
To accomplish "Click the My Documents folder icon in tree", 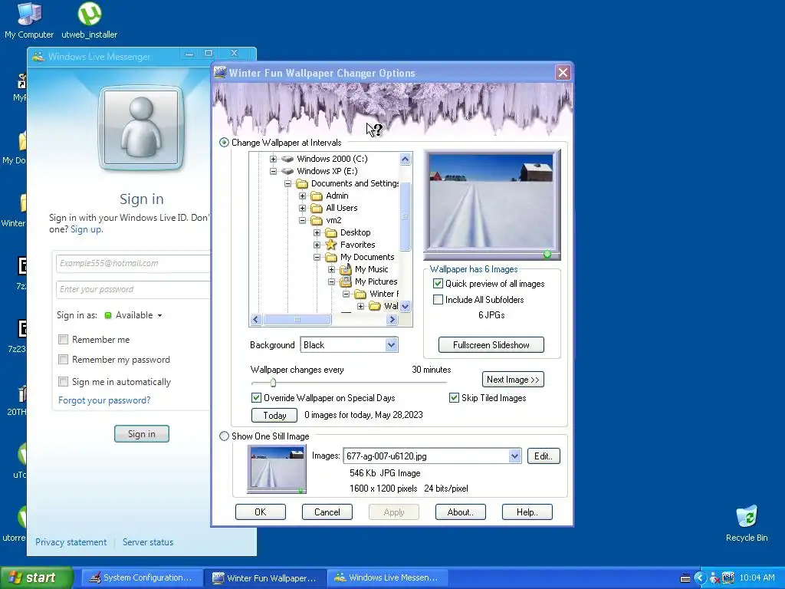I will [x=331, y=257].
